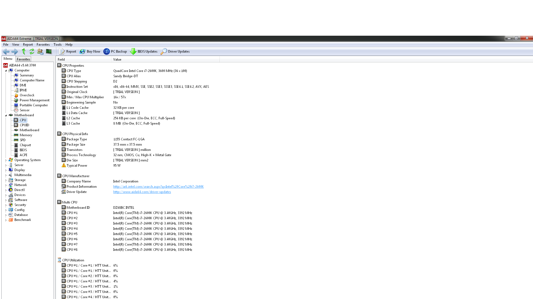Open the Help menu

[69, 45]
